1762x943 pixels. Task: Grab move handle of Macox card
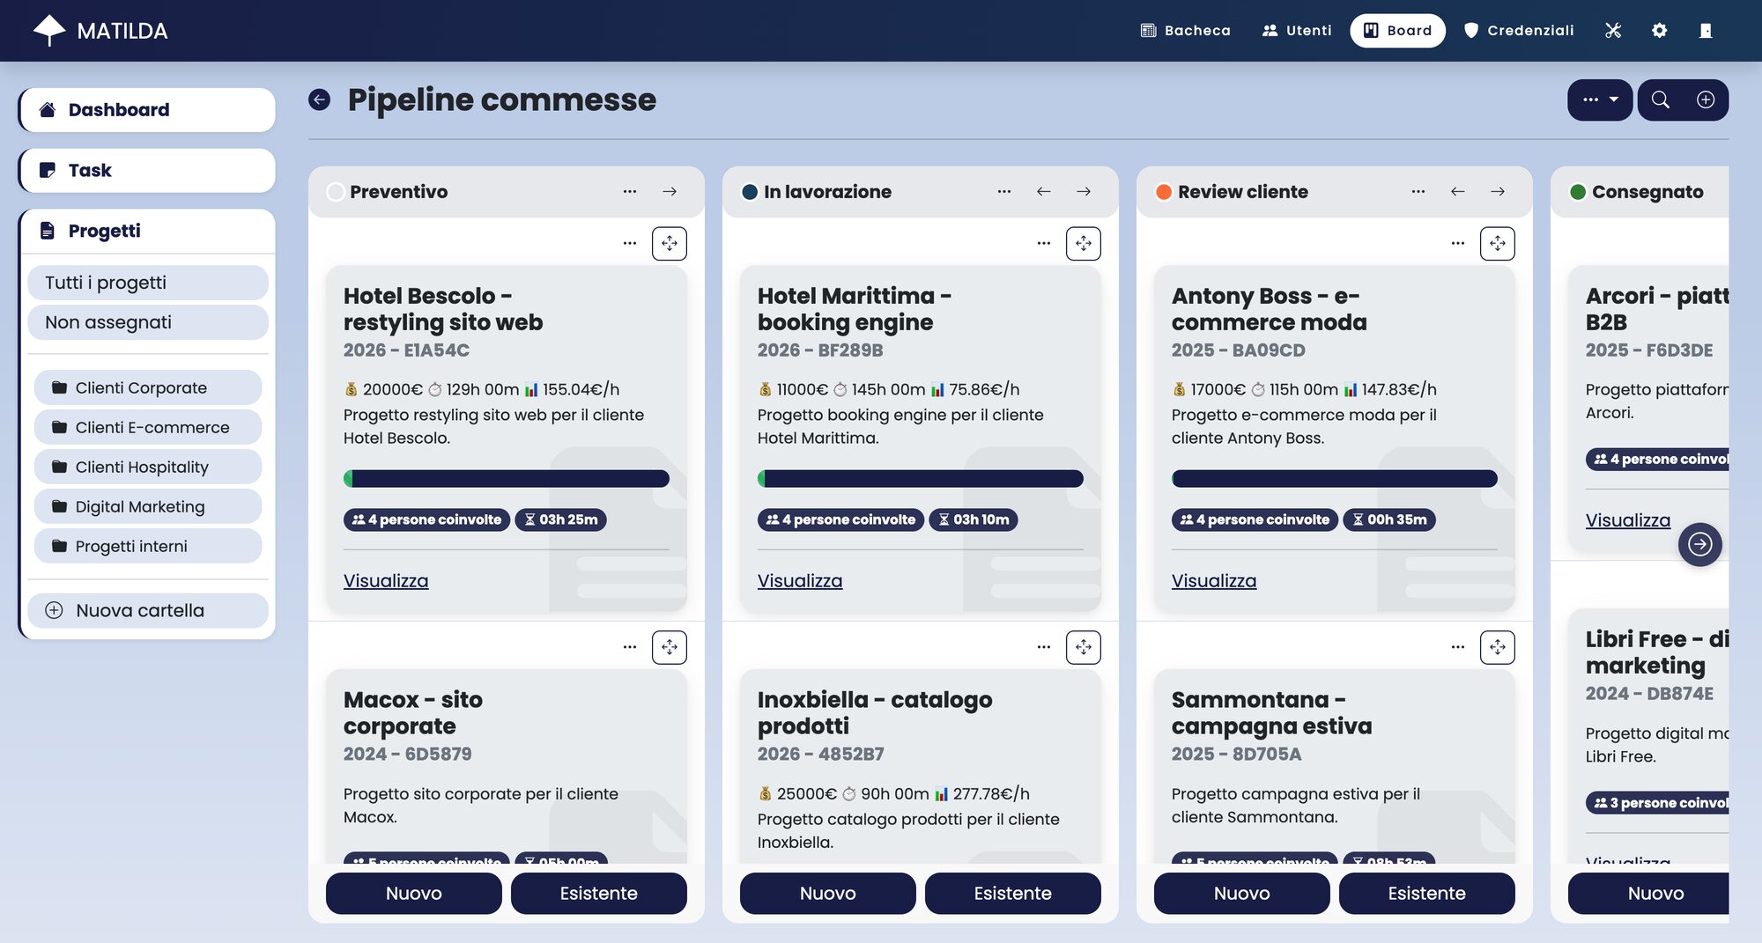pyautogui.click(x=670, y=647)
